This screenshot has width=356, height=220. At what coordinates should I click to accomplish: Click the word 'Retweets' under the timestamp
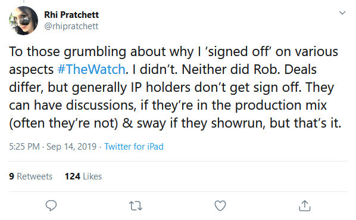(x=35, y=176)
